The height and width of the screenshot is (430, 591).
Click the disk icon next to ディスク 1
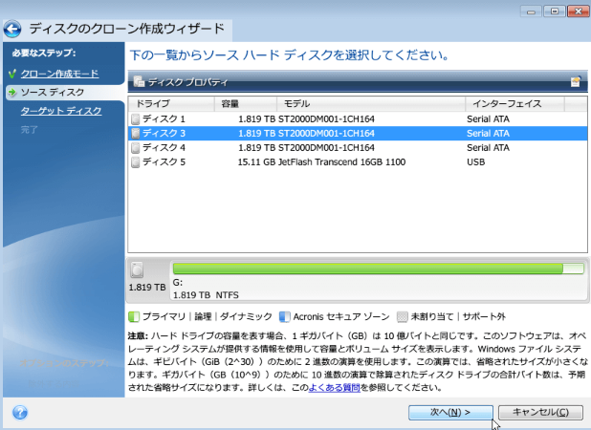135,119
